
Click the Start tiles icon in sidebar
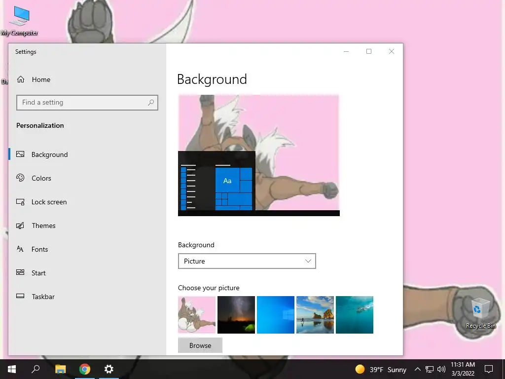[x=20, y=272]
